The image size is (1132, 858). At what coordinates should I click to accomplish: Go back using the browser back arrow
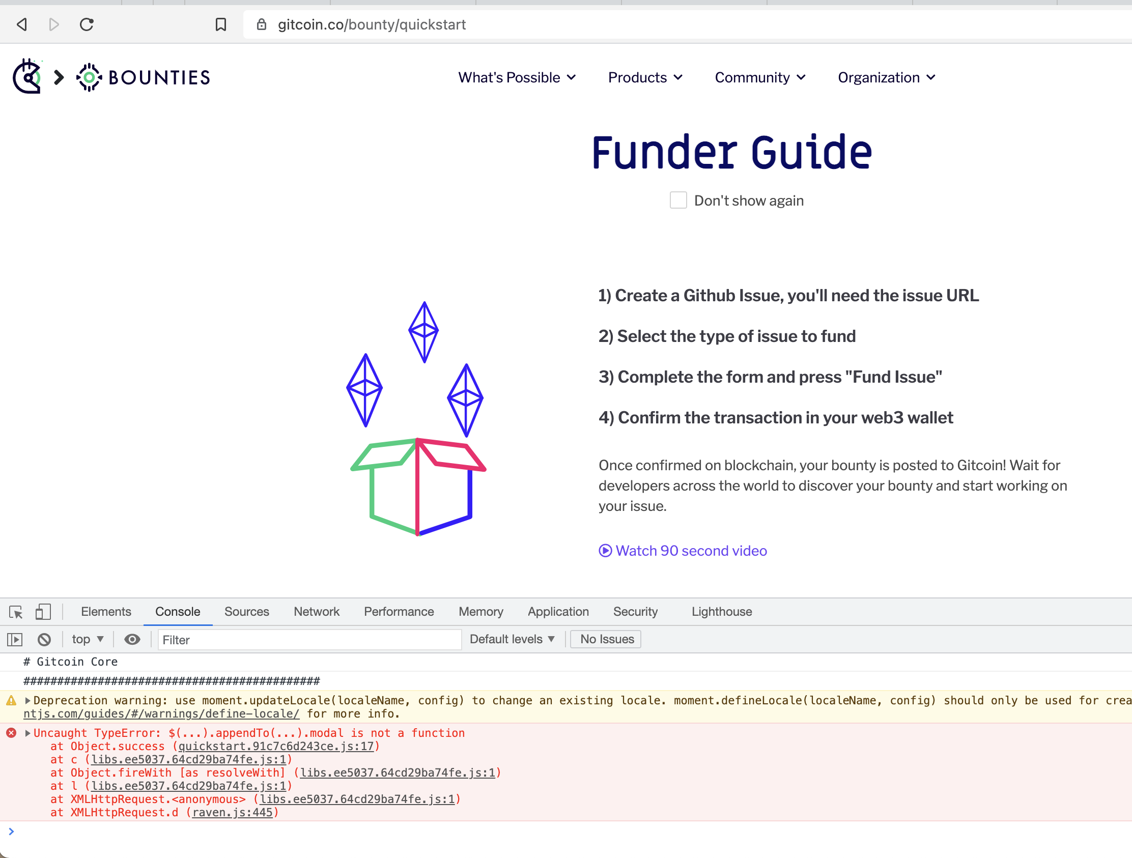21,24
